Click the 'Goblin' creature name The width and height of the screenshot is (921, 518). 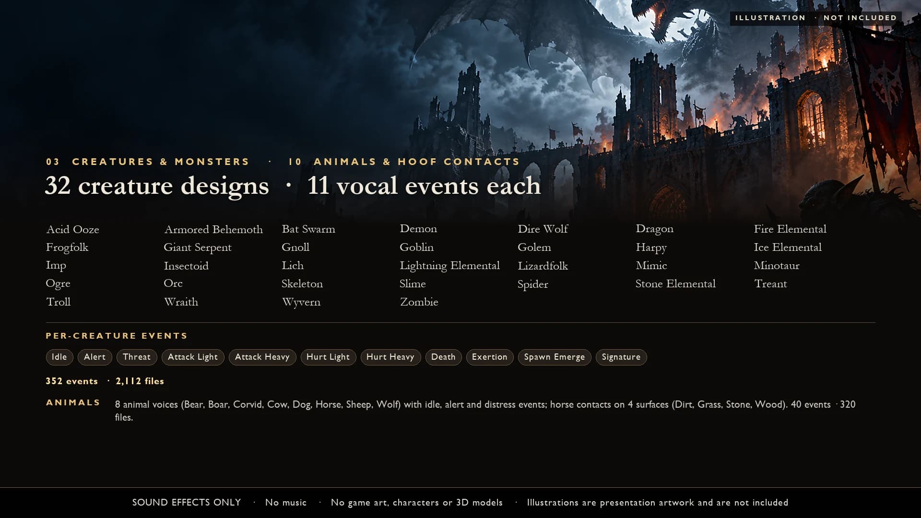point(417,247)
